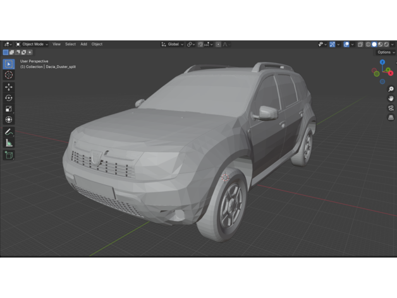Click the zoom viewport magnifier button

[391, 89]
